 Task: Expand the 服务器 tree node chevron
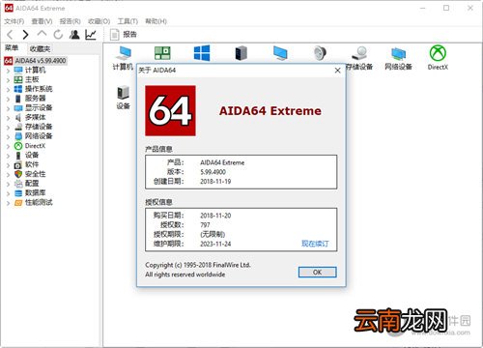click(x=8, y=99)
